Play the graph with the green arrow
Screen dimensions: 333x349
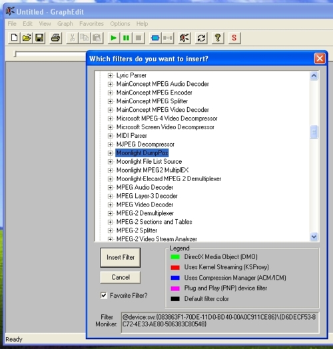(x=114, y=38)
